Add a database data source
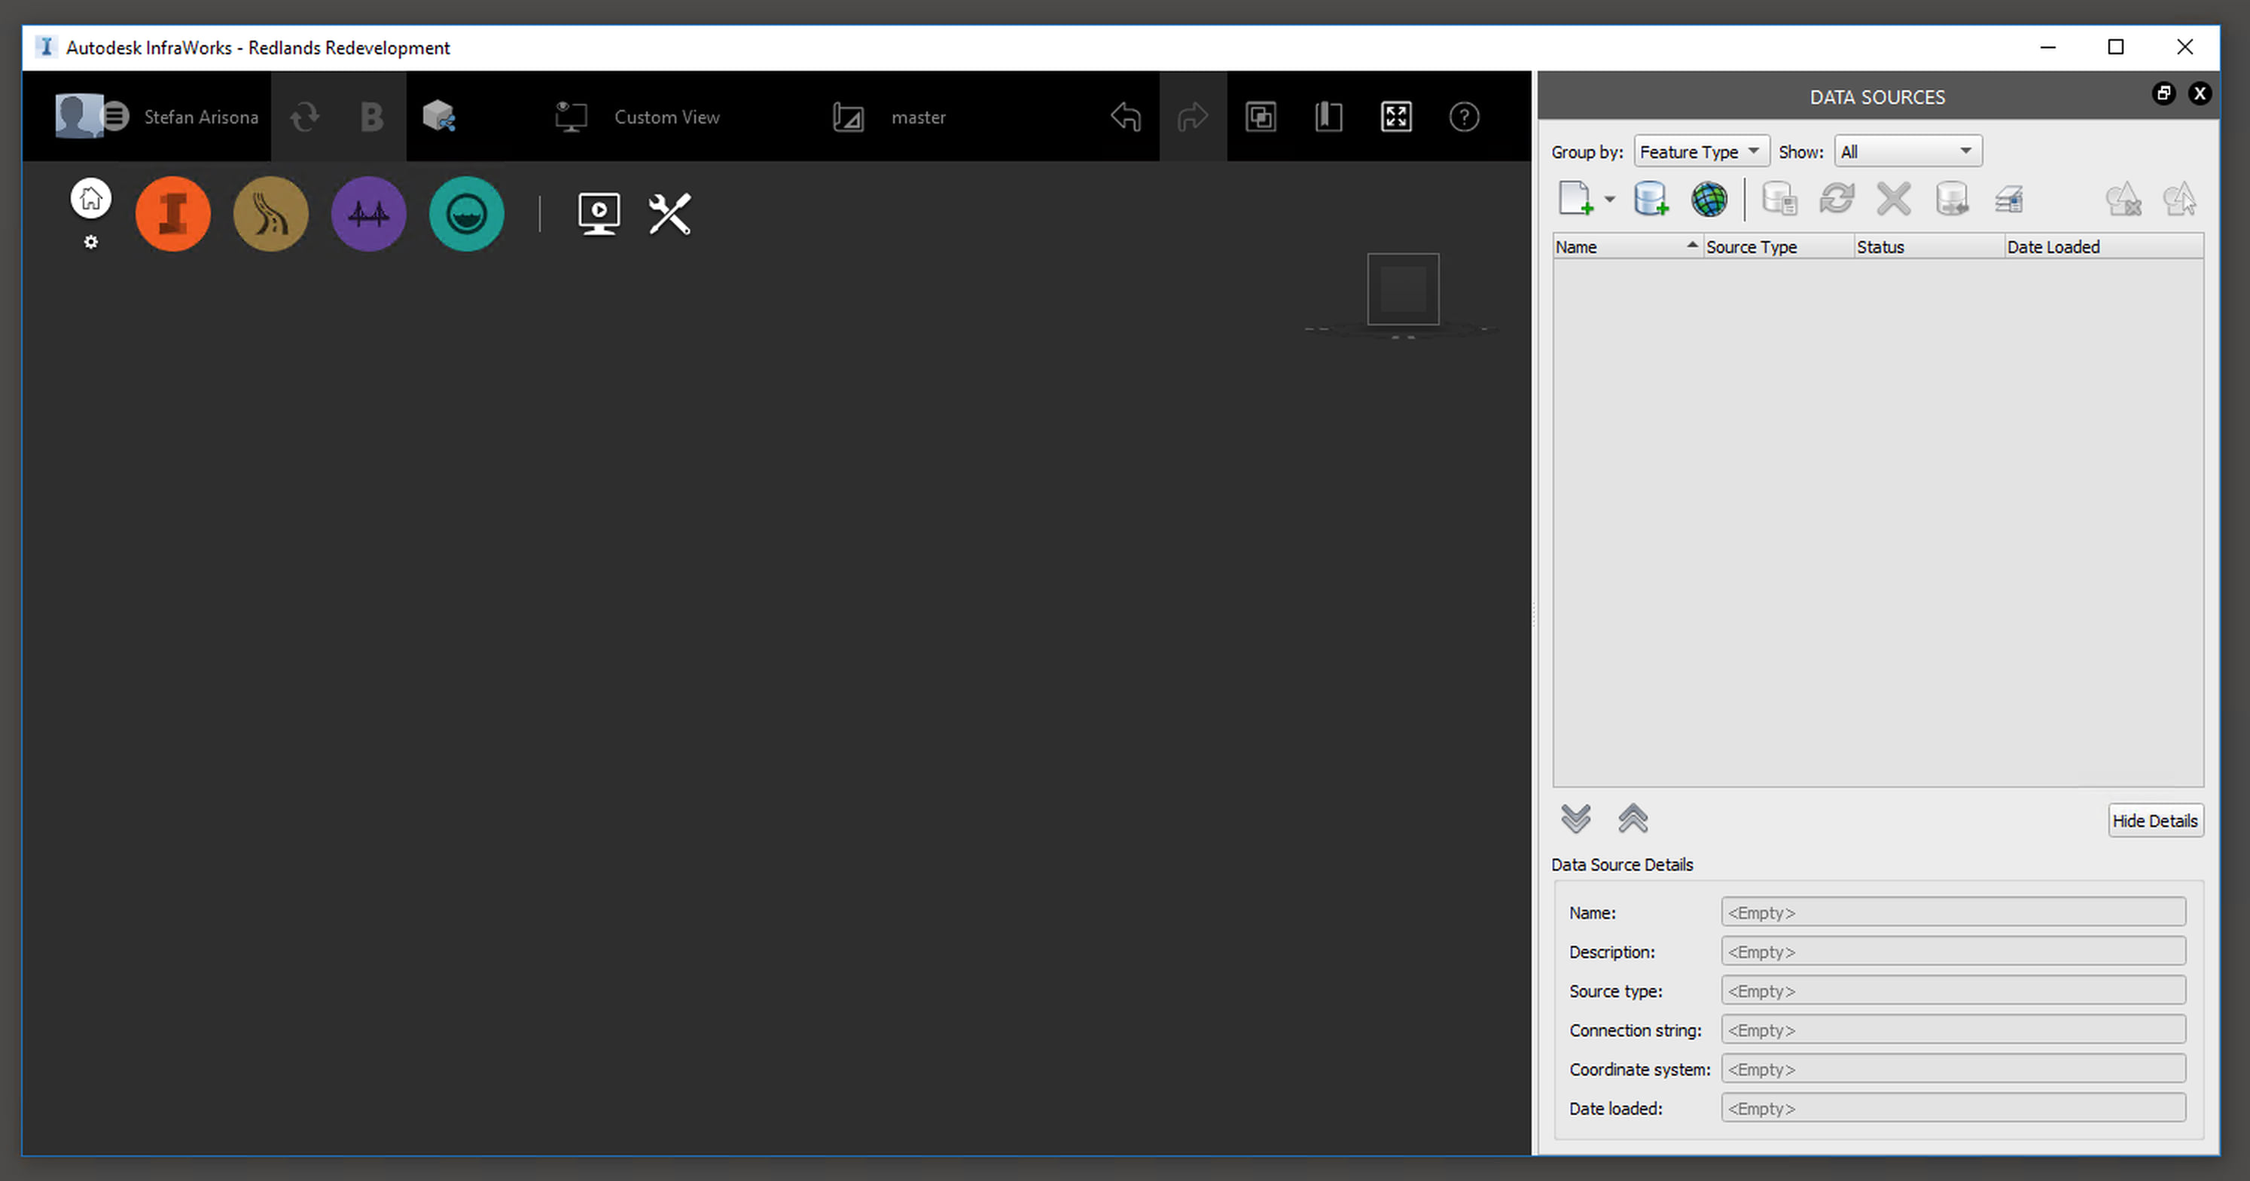 [x=1651, y=199]
